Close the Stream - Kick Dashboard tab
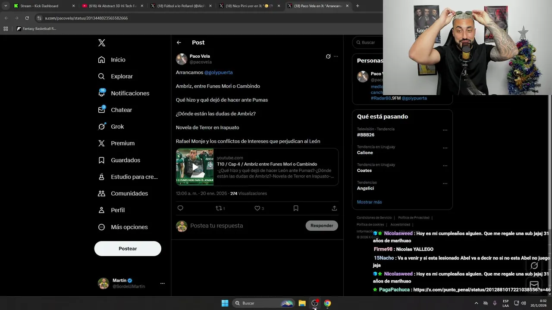 click(x=73, y=6)
